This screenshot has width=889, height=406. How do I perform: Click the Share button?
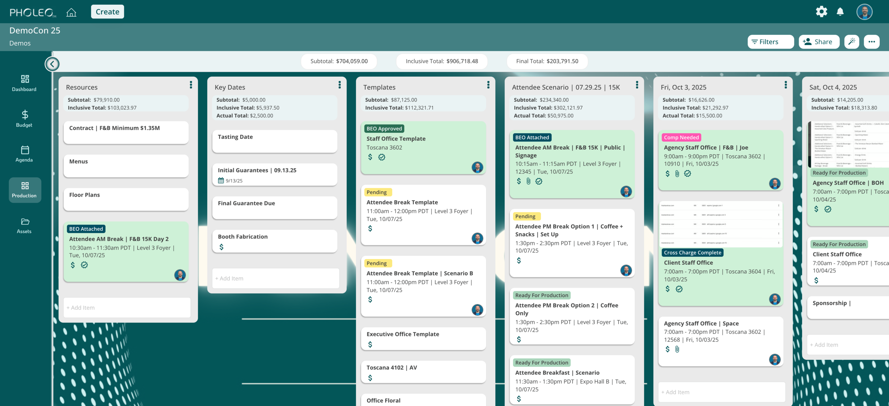coord(819,42)
